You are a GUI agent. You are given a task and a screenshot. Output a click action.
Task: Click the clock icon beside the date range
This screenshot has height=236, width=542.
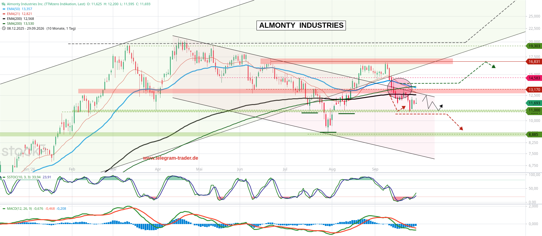(4, 28)
